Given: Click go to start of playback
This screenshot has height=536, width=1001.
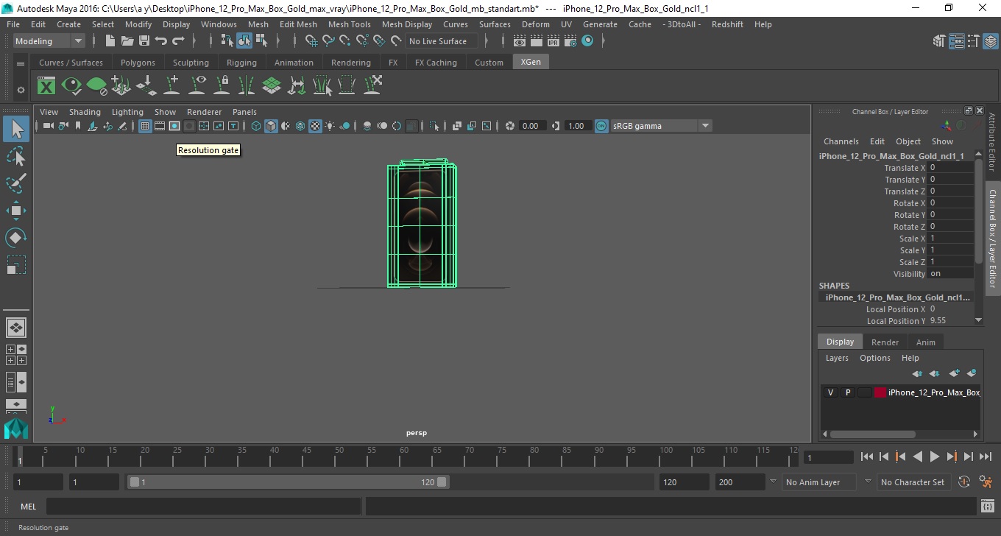Looking at the screenshot, I should pyautogui.click(x=867, y=456).
